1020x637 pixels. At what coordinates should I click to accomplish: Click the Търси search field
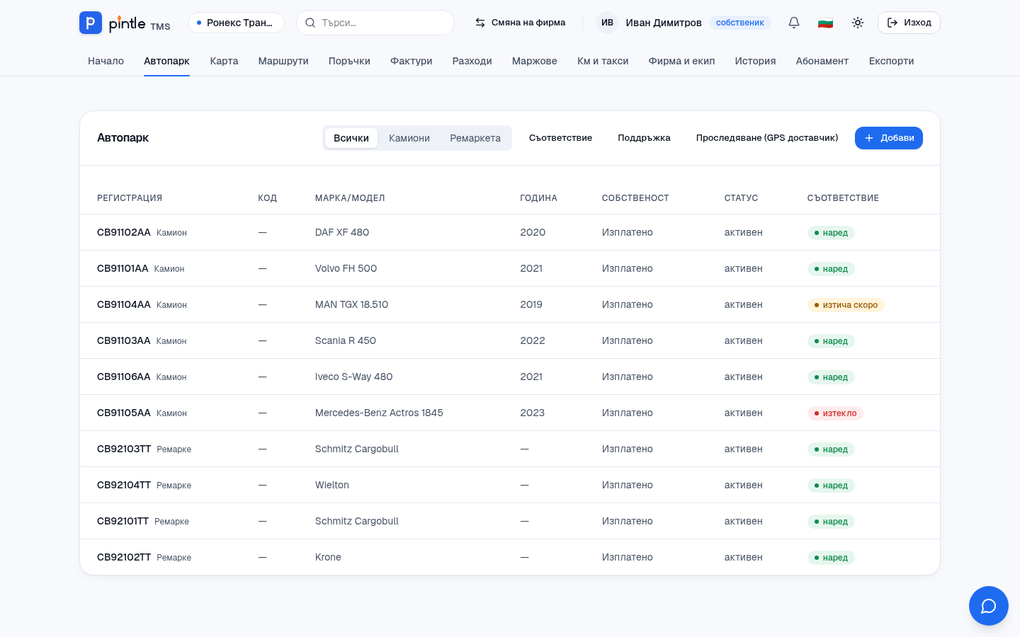pyautogui.click(x=375, y=23)
